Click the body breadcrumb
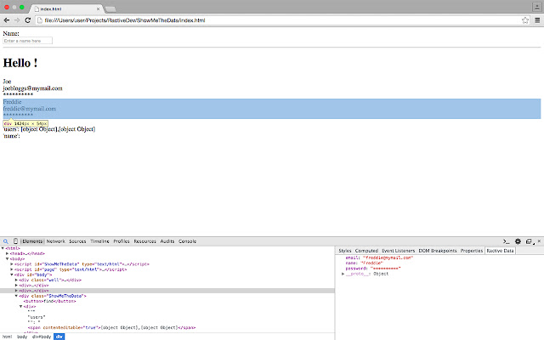544x340 pixels. pyautogui.click(x=22, y=337)
